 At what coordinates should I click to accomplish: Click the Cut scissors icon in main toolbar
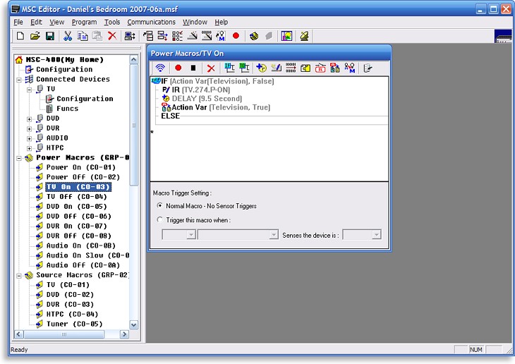(68, 35)
